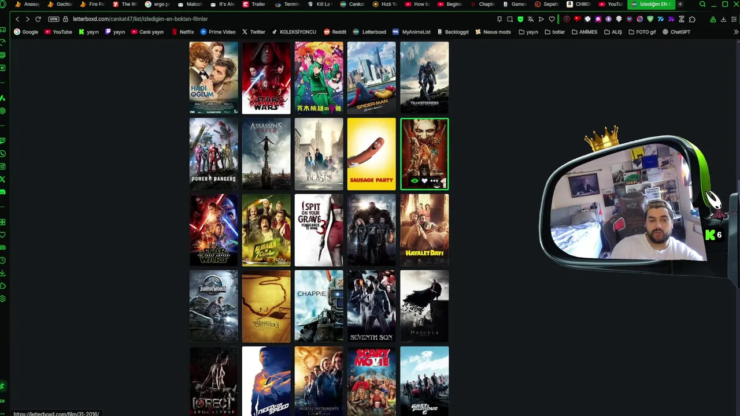Go forward with the forward arrow
Image resolution: width=740 pixels, height=416 pixels.
coord(27,19)
